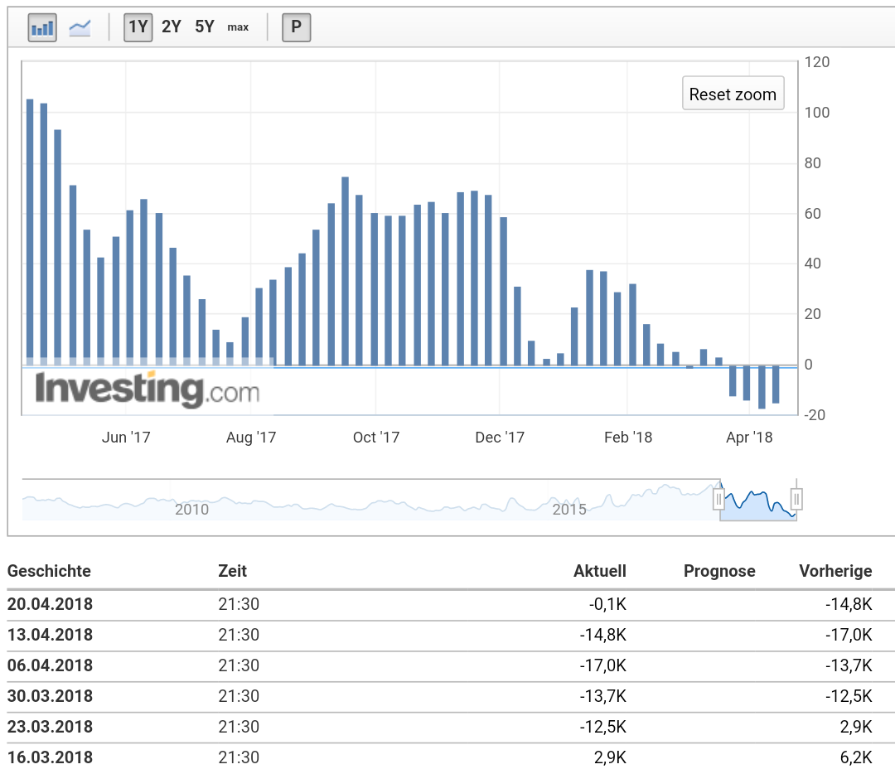Click the deepest negative April 2018 bar
This screenshot has height=774, width=895.
[x=760, y=385]
